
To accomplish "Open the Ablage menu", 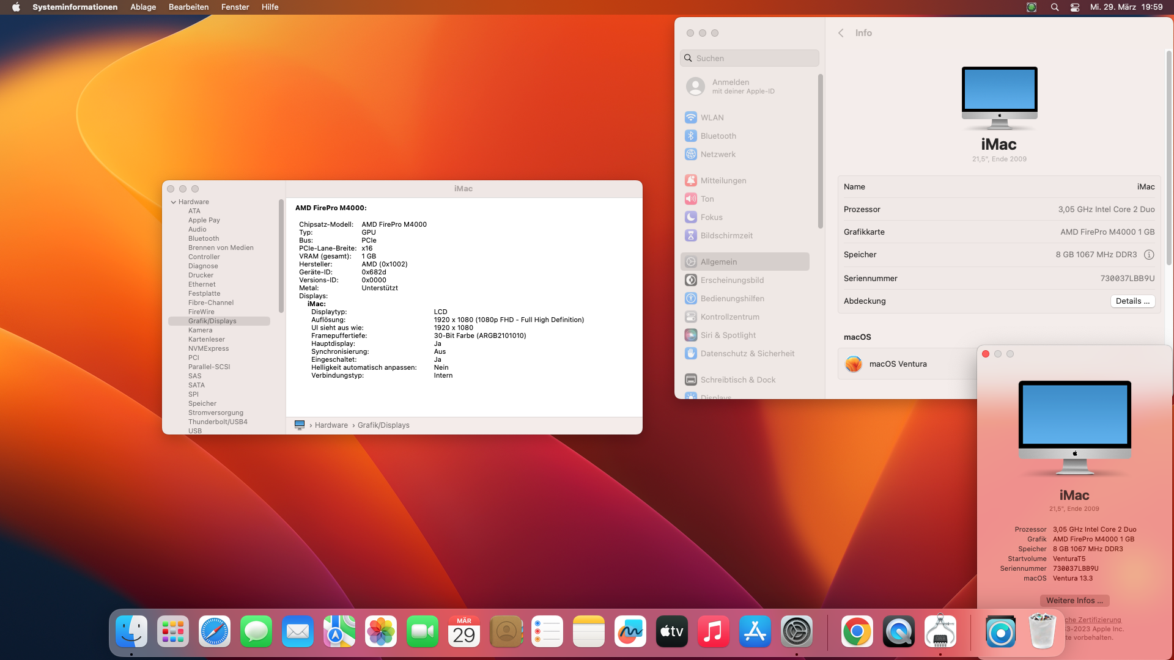I will [x=143, y=7].
